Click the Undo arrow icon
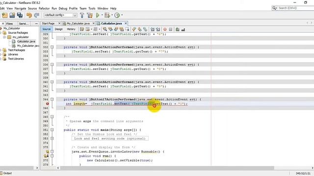The image size is (314, 176). [x=29, y=15]
